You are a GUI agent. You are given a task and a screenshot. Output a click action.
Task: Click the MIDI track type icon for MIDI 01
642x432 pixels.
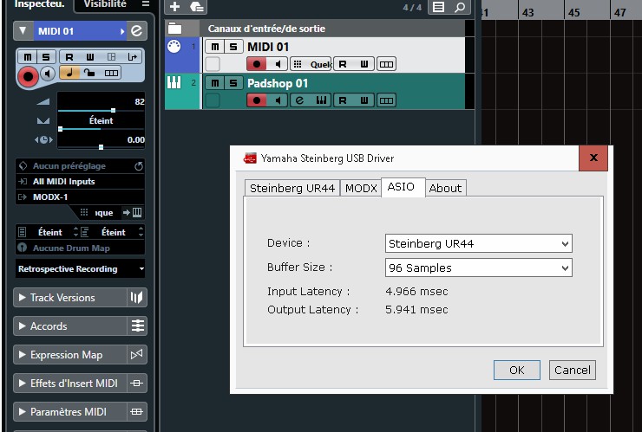(174, 47)
